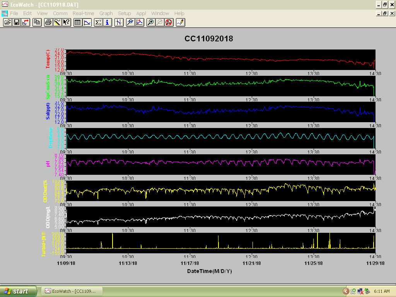
Task: Click the blue information icon
Action: point(108,22)
